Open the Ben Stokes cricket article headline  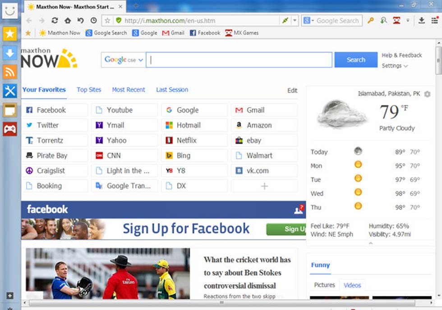[x=247, y=273]
